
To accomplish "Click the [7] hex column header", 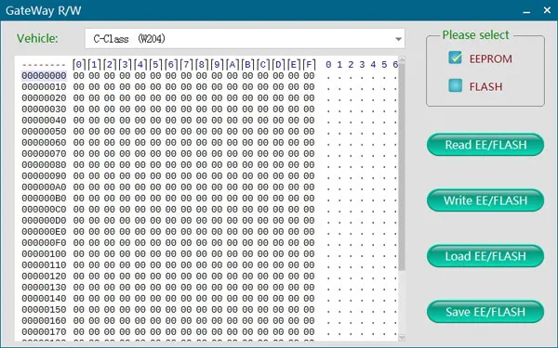I will coord(186,65).
